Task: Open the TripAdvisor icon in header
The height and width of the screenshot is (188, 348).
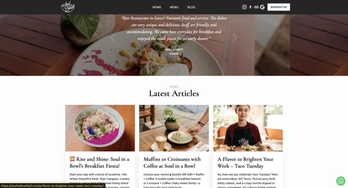Action: tap(256, 7)
